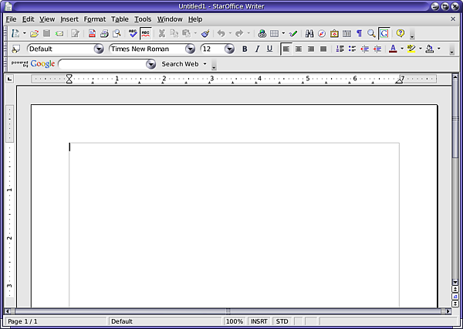Select Centered alignment
Viewport: 463px width, 329px height.
click(x=299, y=49)
